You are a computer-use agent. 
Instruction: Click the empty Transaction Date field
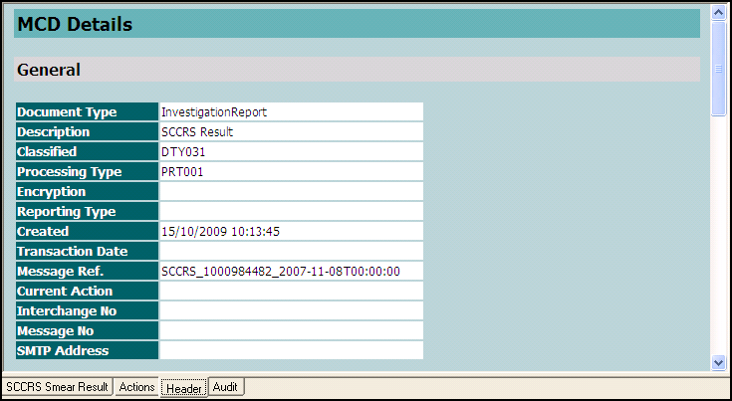(291, 252)
